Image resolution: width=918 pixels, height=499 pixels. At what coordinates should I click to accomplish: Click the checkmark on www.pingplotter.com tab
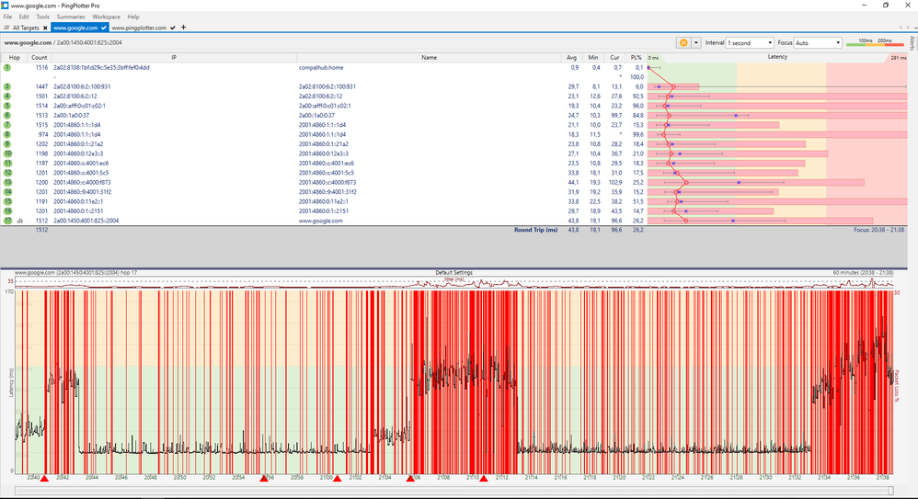(173, 28)
